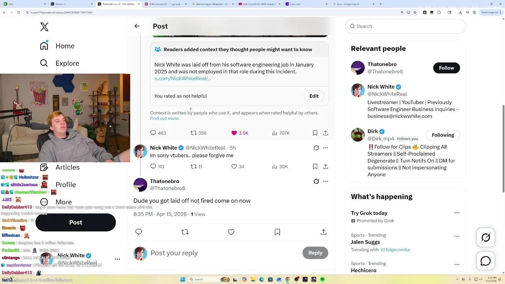The width and height of the screenshot is (505, 284).
Task: Expand account menu beside Nick White profile
Action: 117,259
